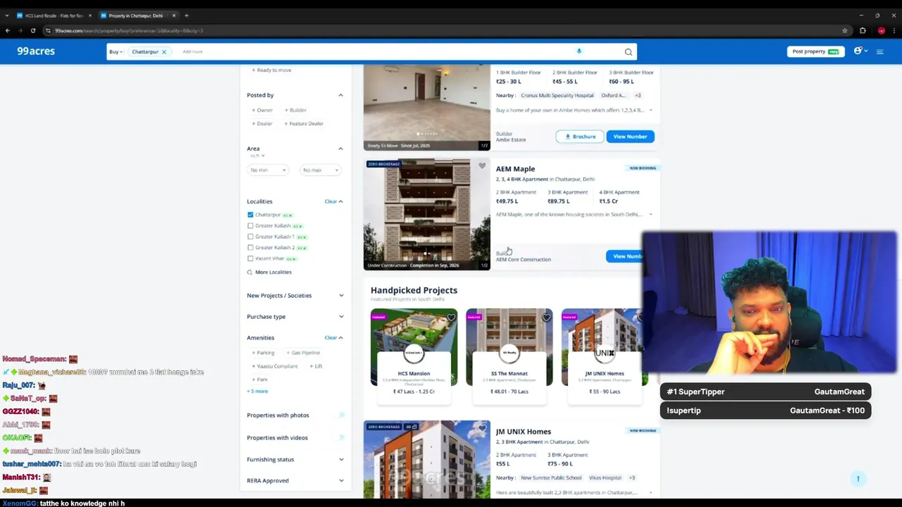Check the Greater Kailash locality
This screenshot has height=507, width=902.
click(x=250, y=226)
